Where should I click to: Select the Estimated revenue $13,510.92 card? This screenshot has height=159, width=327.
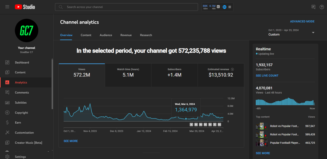pyautogui.click(x=221, y=75)
